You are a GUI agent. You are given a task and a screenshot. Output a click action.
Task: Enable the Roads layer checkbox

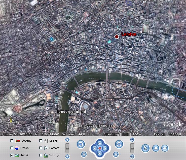(x=12, y=148)
